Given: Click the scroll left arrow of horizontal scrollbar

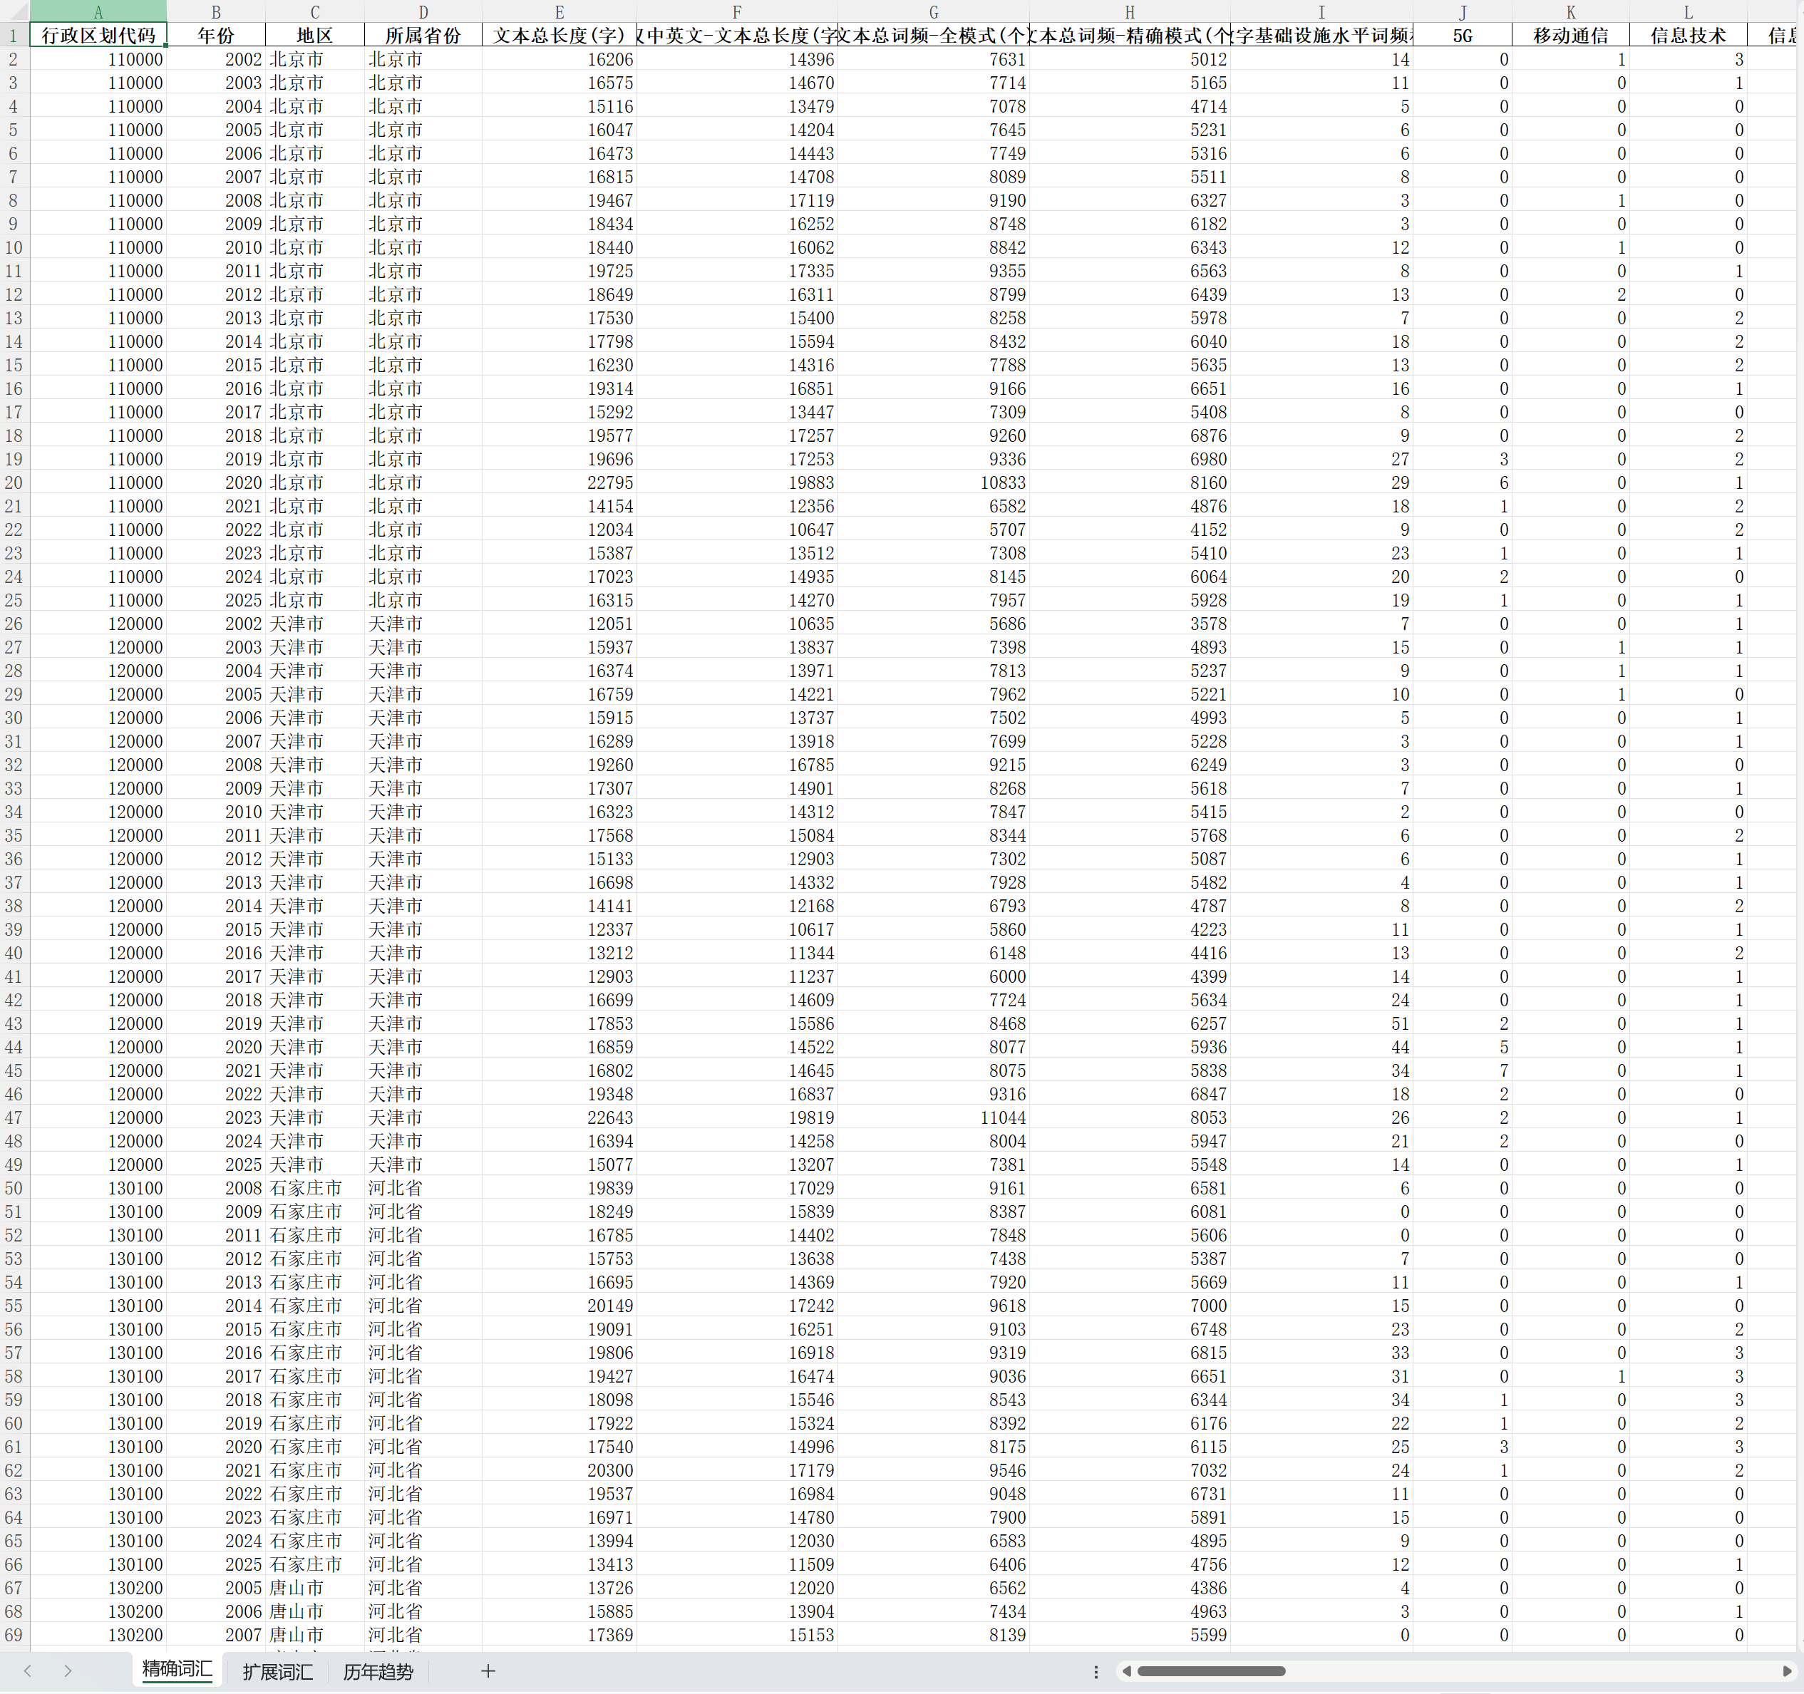Looking at the screenshot, I should pyautogui.click(x=1126, y=1671).
